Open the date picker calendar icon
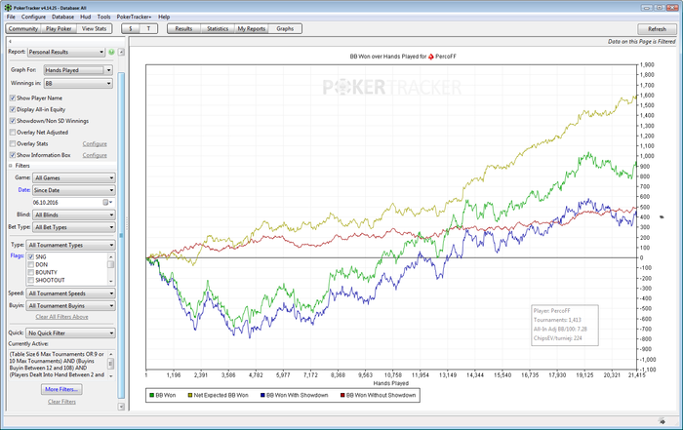Viewport: 683px width, 430px height. [106, 203]
